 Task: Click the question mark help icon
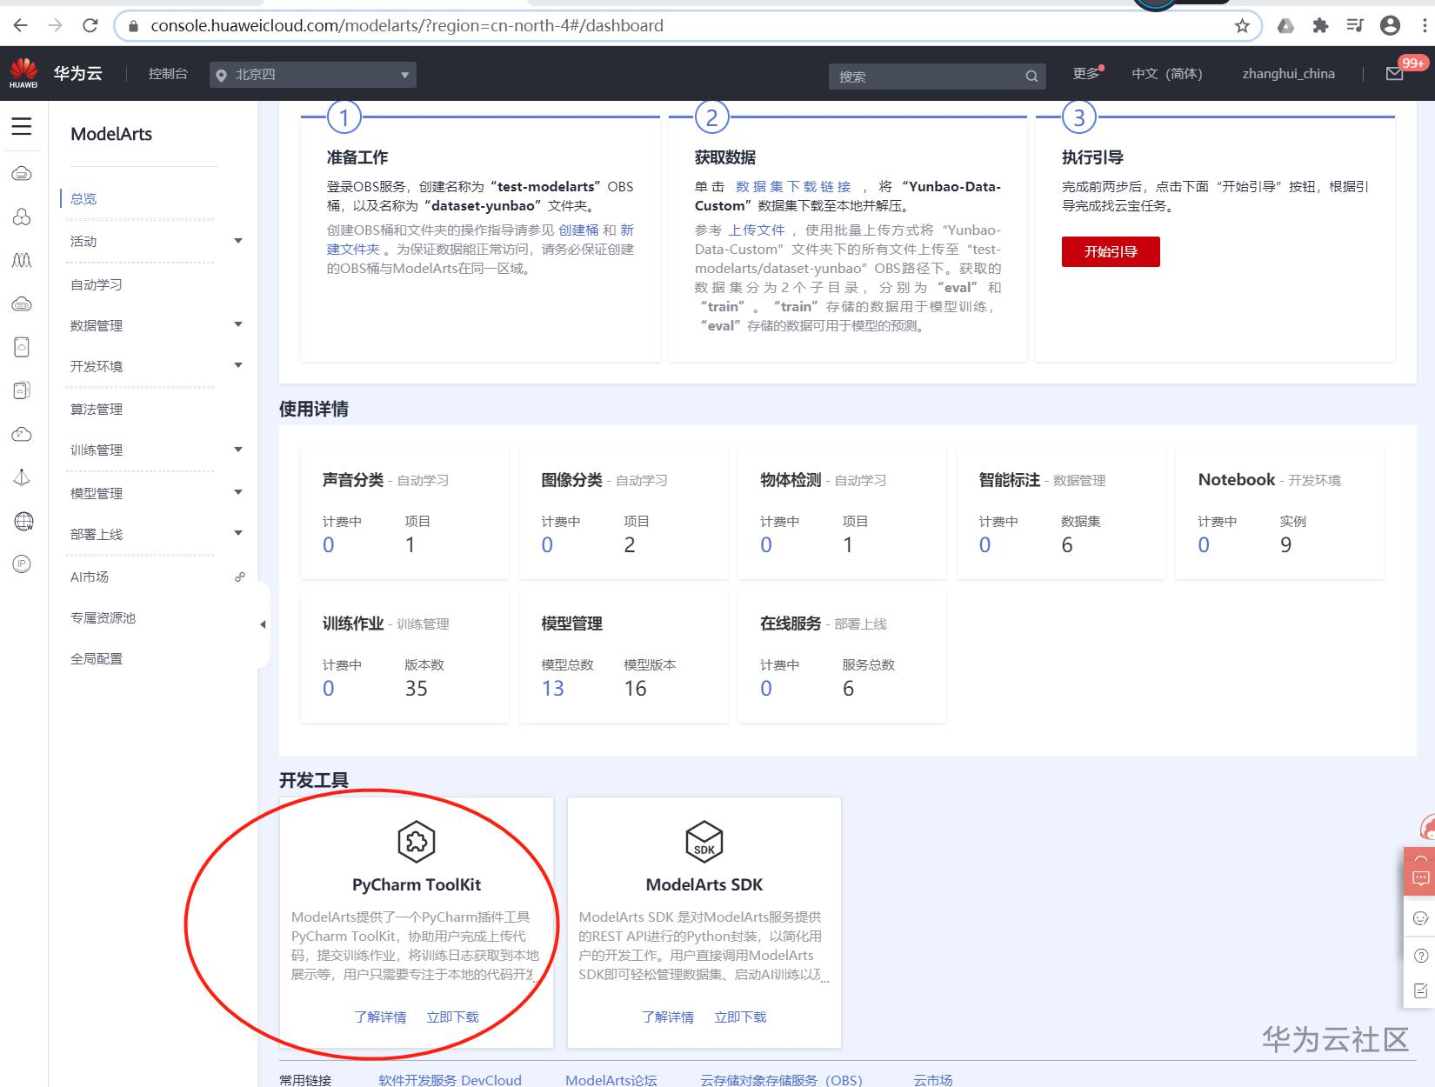[x=1421, y=956]
